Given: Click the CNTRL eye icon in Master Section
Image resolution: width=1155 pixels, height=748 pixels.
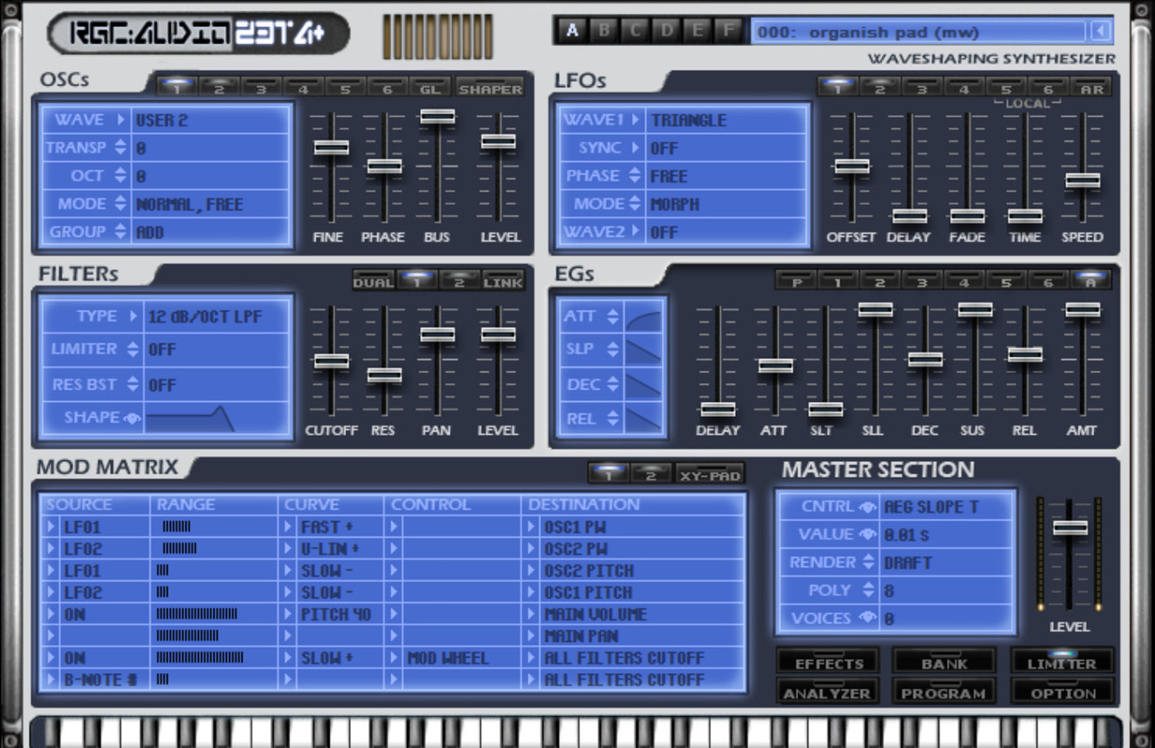Looking at the screenshot, I should point(868,507).
